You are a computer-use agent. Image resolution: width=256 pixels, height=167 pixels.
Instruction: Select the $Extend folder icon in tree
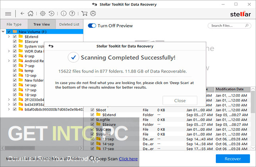point(21,36)
